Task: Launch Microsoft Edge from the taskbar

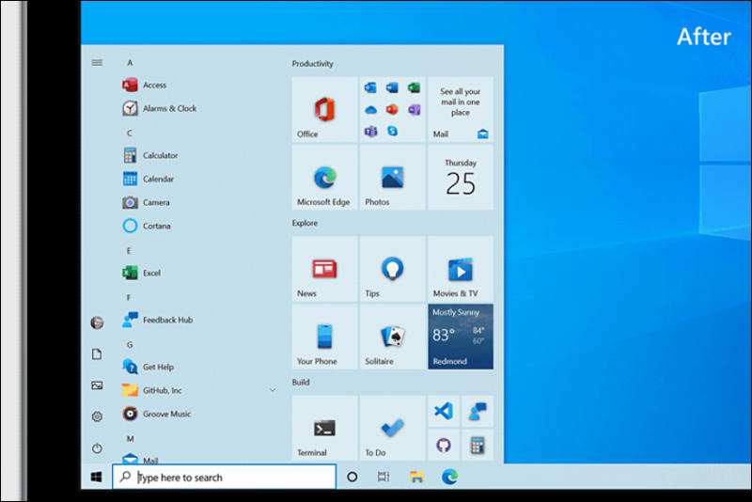Action: (x=449, y=477)
